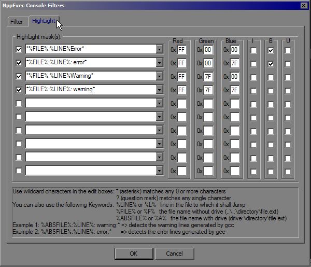Click the Green 7F field of the "%LINE%Warning*" row
Screen dimensions: 311x267
click(208, 77)
